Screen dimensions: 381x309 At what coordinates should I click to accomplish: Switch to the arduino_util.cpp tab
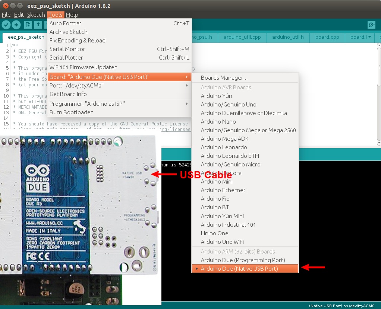[242, 37]
